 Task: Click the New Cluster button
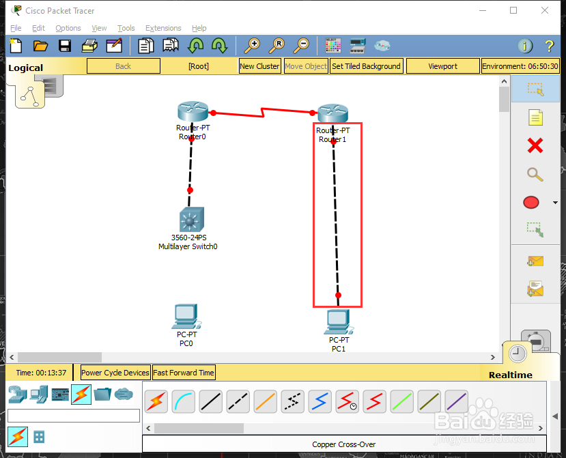[259, 66]
